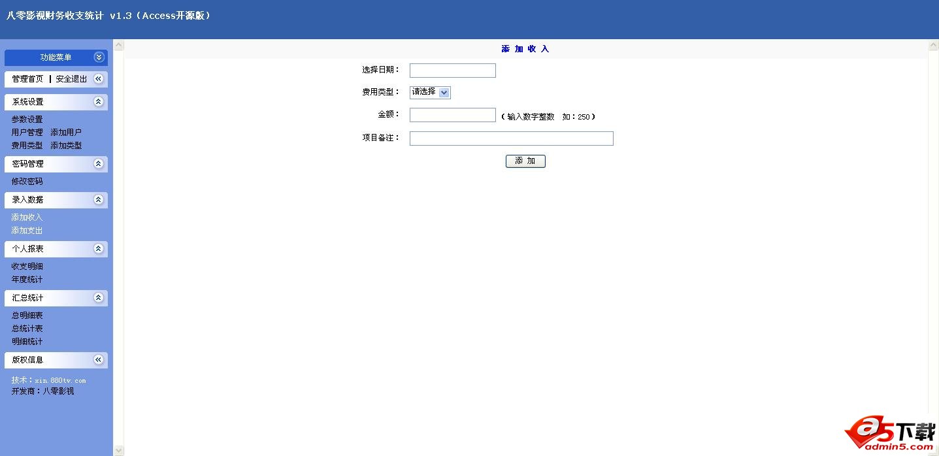Click the 版权信息 section header

click(x=56, y=360)
